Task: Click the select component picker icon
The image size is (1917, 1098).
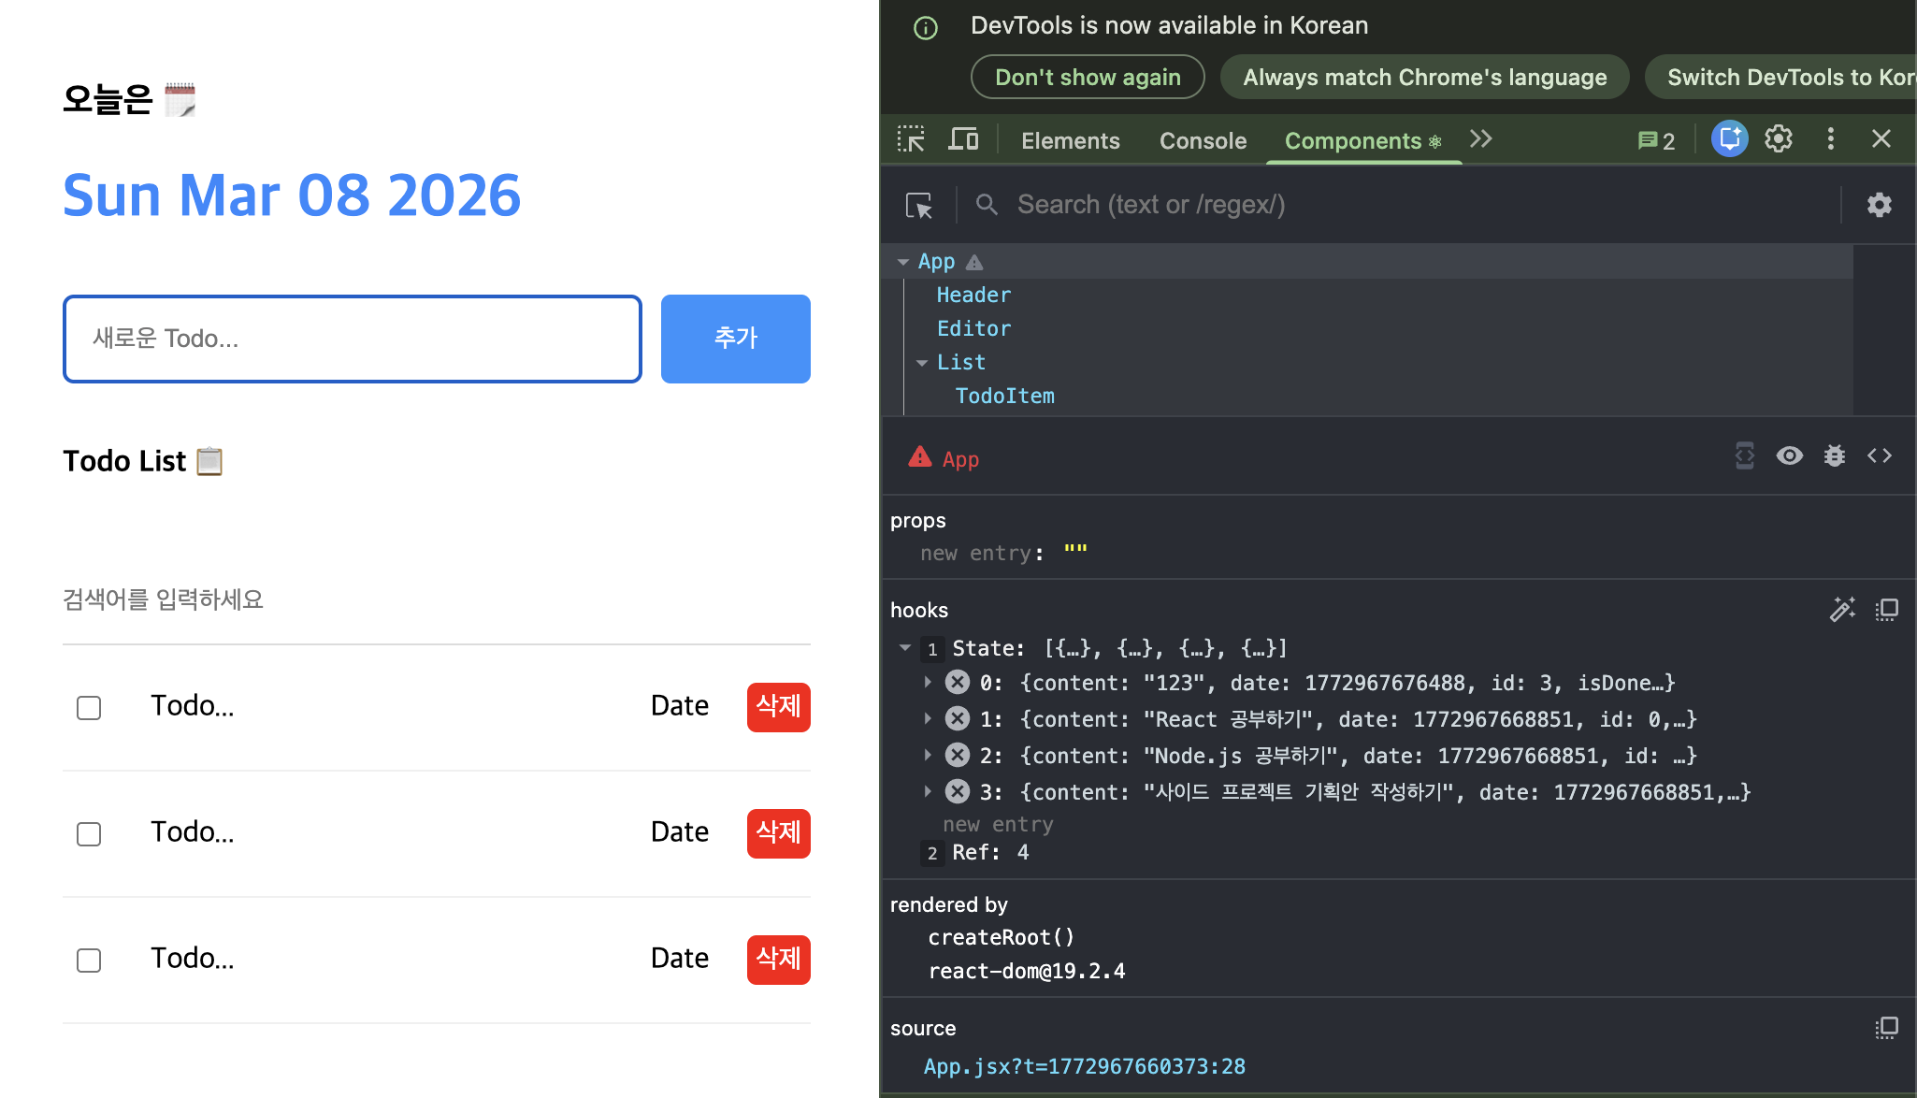Action: click(x=919, y=205)
